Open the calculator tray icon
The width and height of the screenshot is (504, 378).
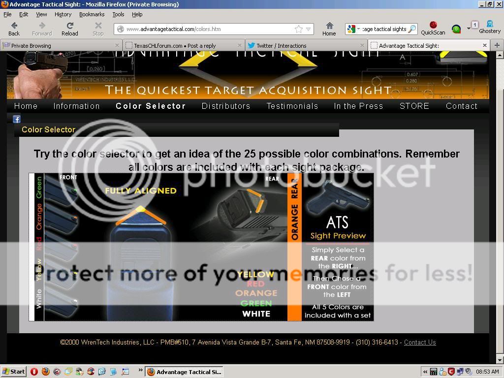click(434, 372)
